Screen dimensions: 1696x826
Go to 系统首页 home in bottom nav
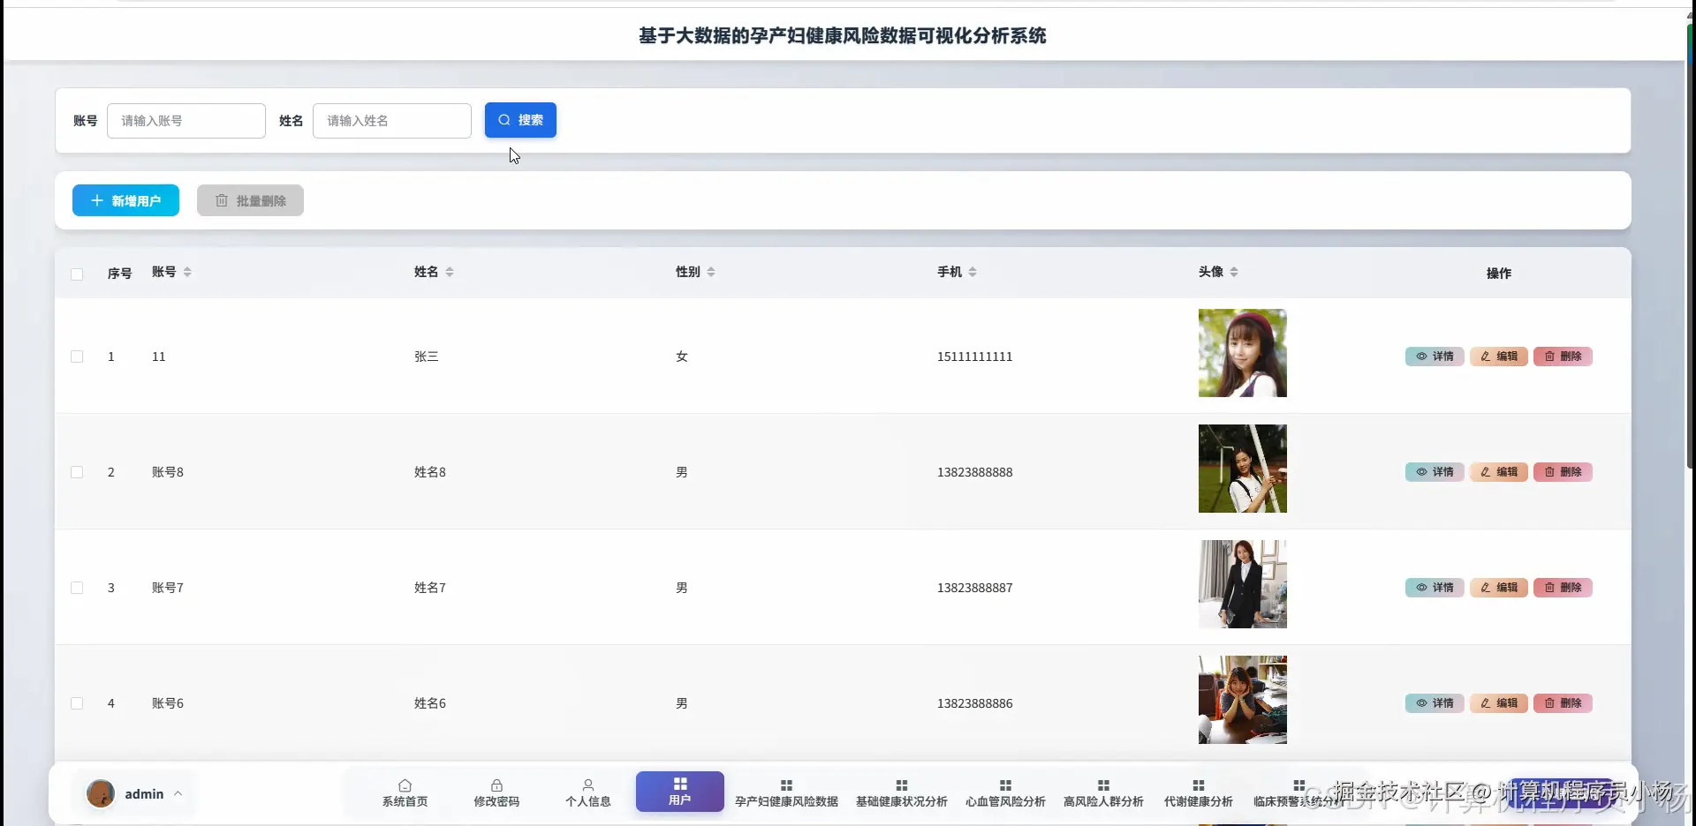[405, 792]
